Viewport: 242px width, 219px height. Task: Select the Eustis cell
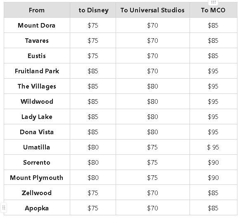pos(37,56)
